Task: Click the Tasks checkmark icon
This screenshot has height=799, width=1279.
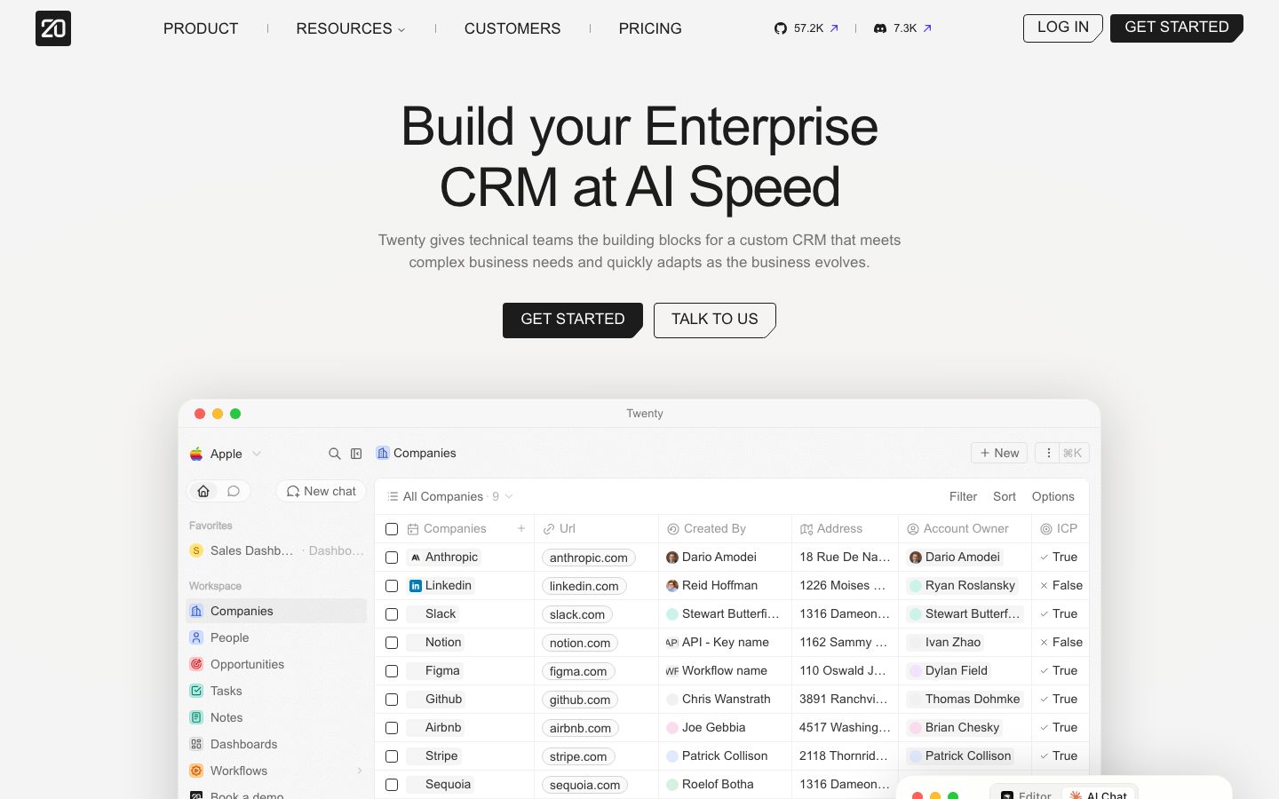Action: [196, 691]
